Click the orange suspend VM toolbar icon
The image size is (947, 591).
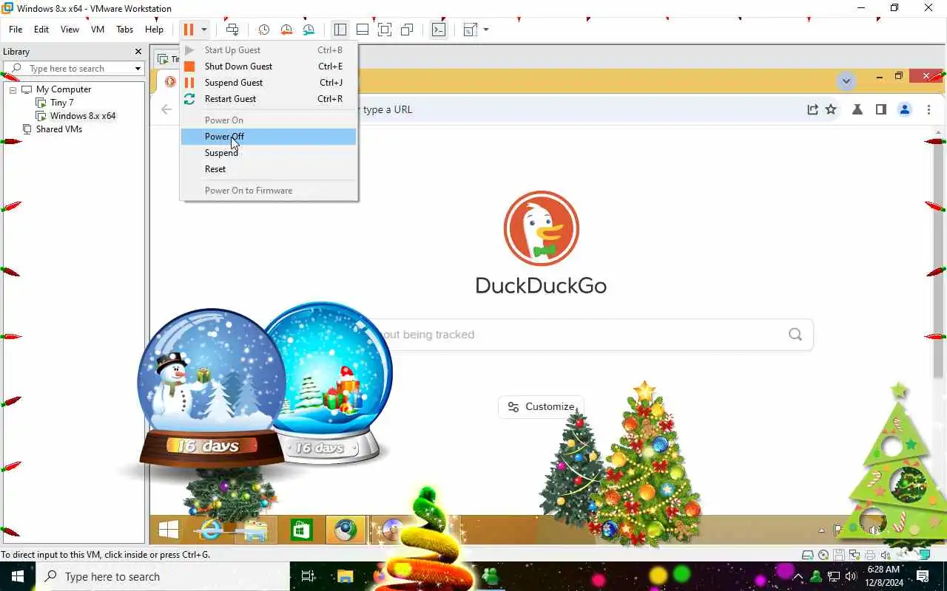pyautogui.click(x=188, y=30)
